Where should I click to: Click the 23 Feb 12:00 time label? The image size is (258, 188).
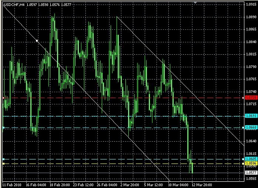point(83,185)
